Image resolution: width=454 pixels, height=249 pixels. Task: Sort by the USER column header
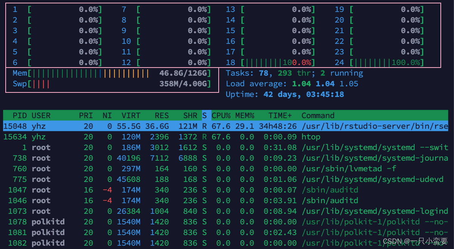41,115
